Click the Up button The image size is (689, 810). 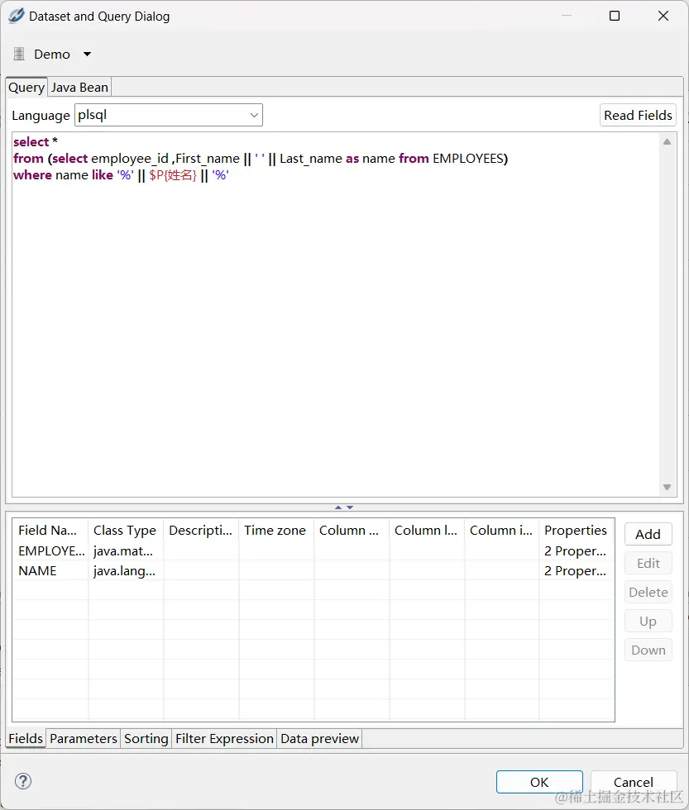coord(648,621)
